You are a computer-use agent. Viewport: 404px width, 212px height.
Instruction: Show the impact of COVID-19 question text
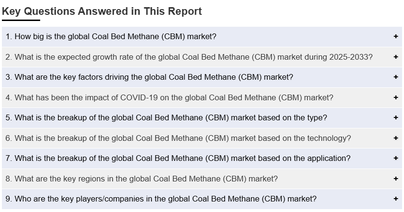169,97
